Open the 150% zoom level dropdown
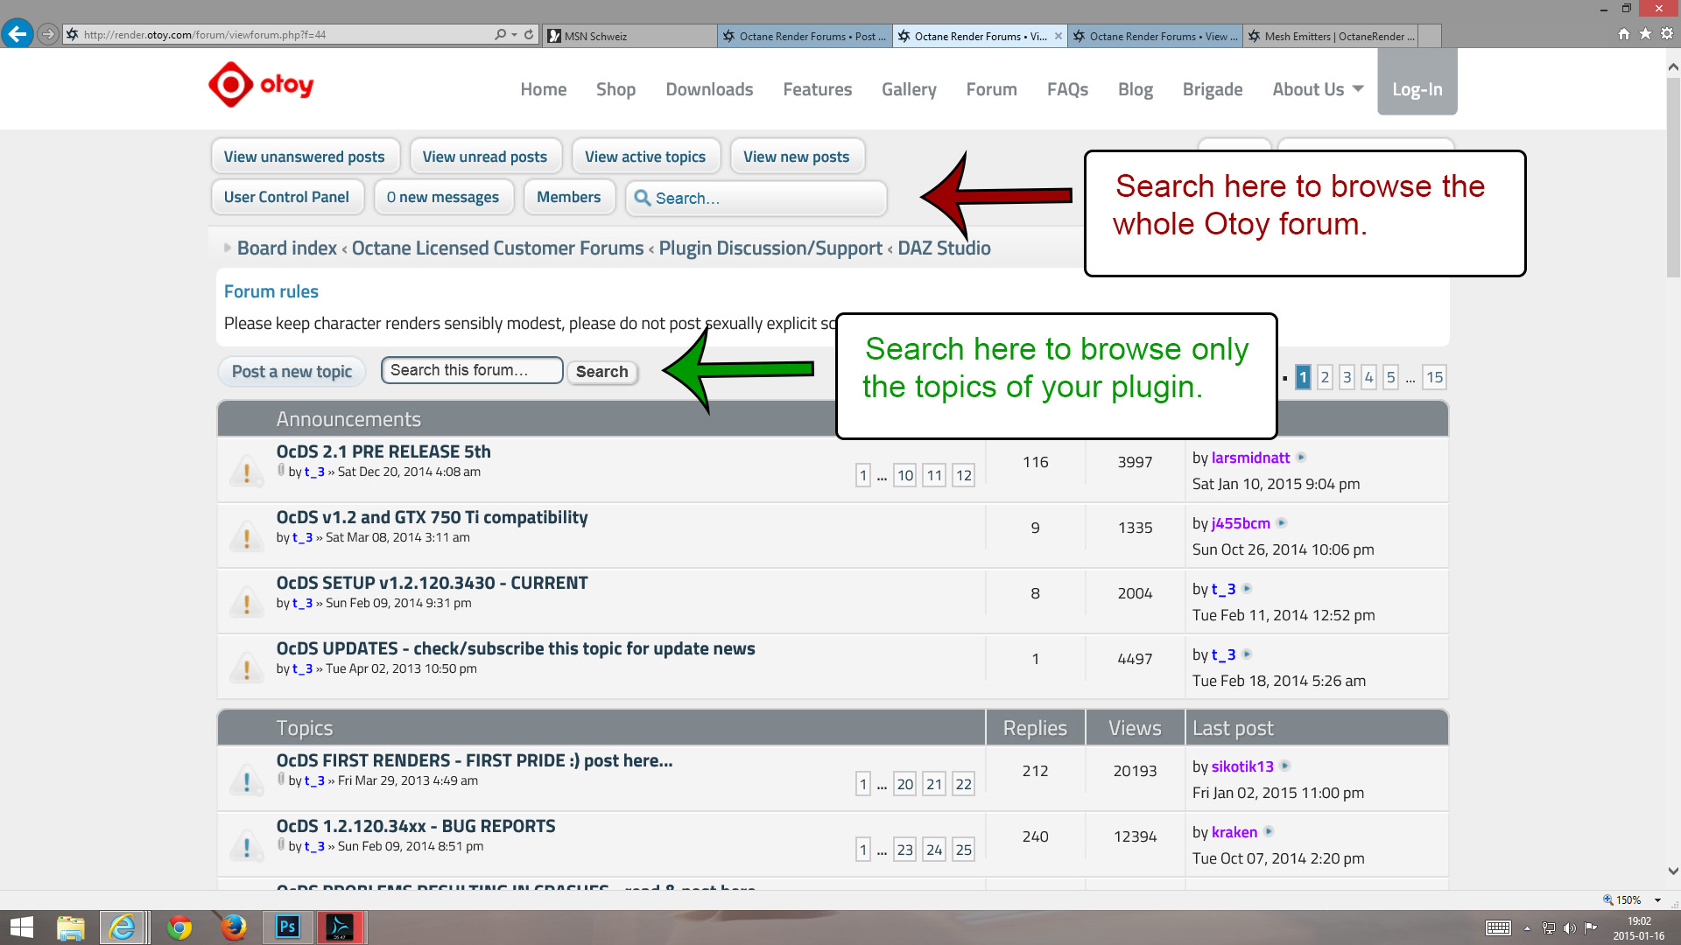The height and width of the screenshot is (945, 1681). tap(1657, 899)
